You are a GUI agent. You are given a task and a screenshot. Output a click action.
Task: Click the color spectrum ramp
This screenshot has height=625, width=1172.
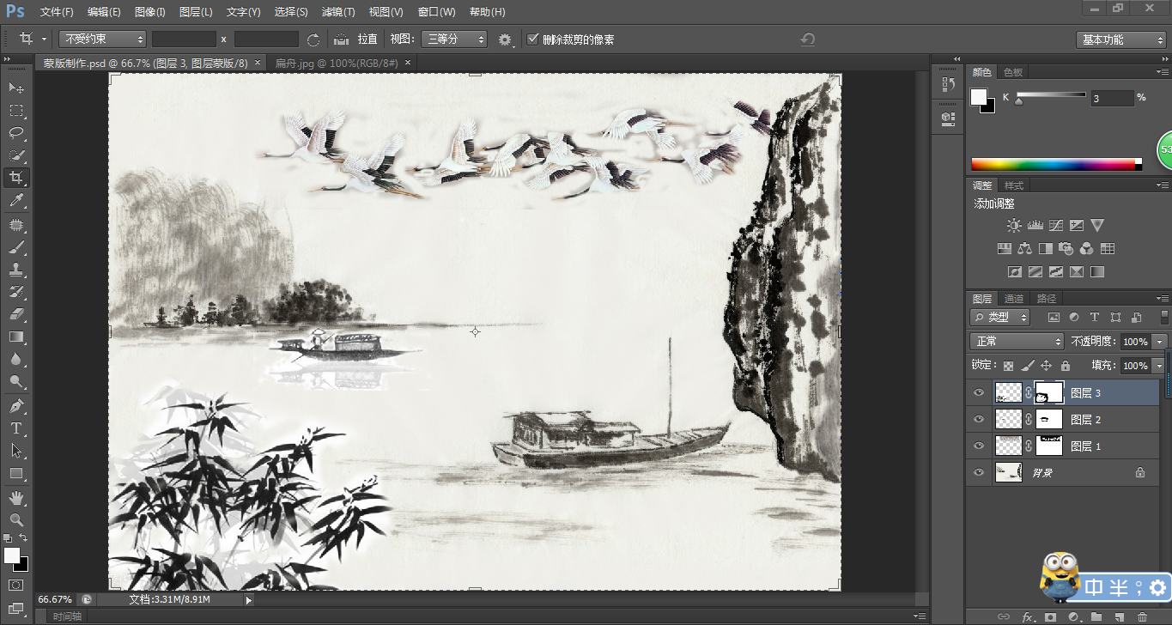pyautogui.click(x=1056, y=164)
